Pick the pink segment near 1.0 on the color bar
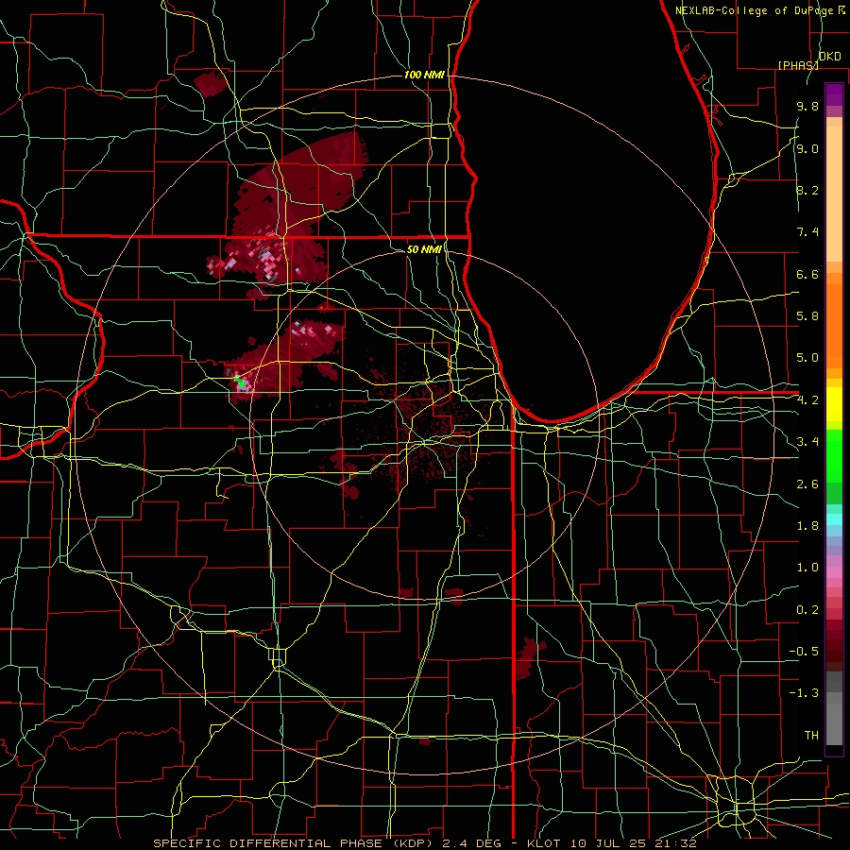 click(x=834, y=572)
